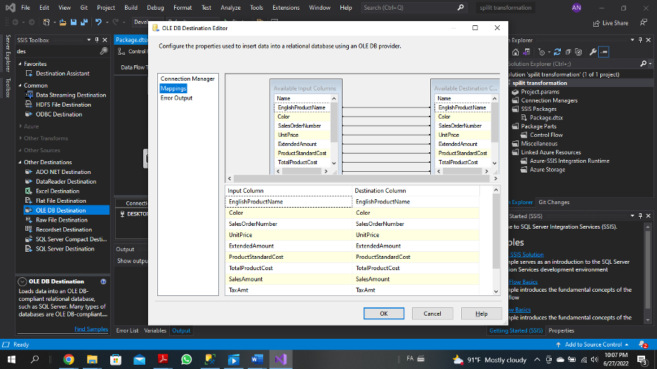
Task: Select the Error Output page in editor
Action: point(176,98)
